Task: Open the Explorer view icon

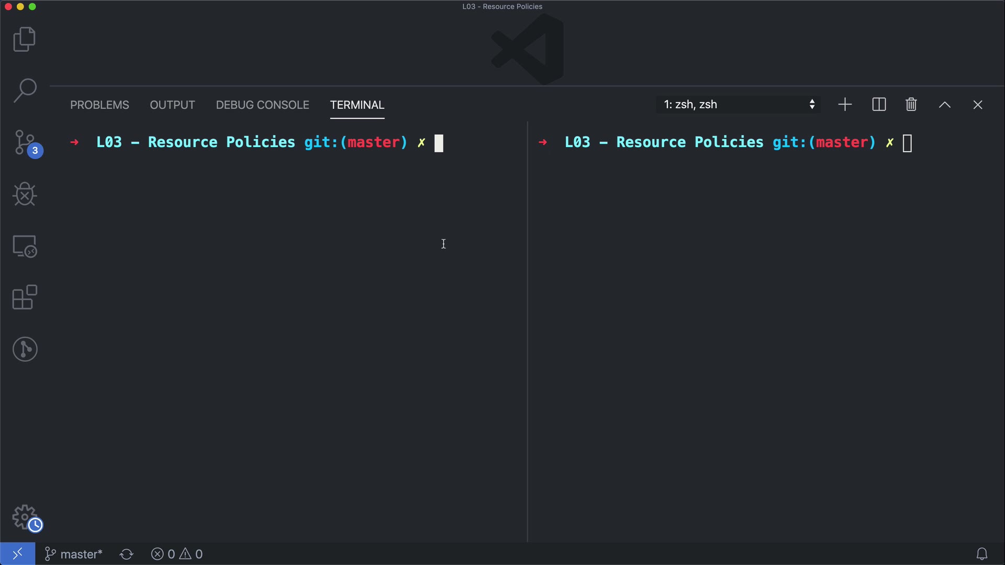Action: tap(24, 39)
